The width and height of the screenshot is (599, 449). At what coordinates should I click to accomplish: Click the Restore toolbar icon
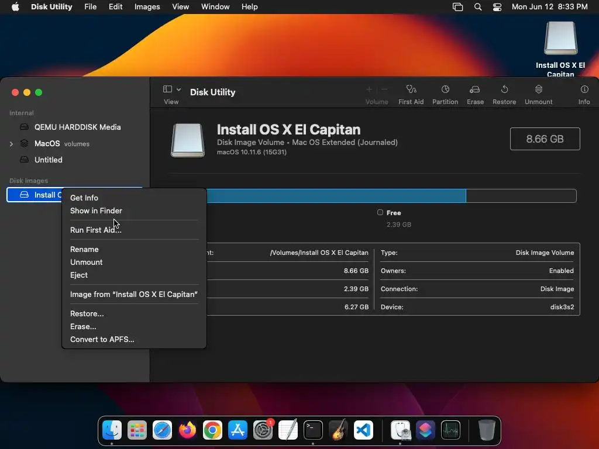pyautogui.click(x=504, y=89)
